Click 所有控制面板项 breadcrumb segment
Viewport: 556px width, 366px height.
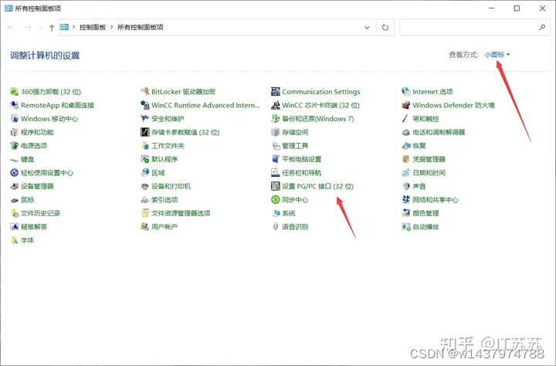(x=141, y=27)
